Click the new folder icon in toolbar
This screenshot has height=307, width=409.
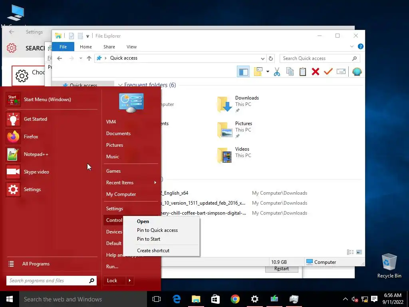(258, 72)
